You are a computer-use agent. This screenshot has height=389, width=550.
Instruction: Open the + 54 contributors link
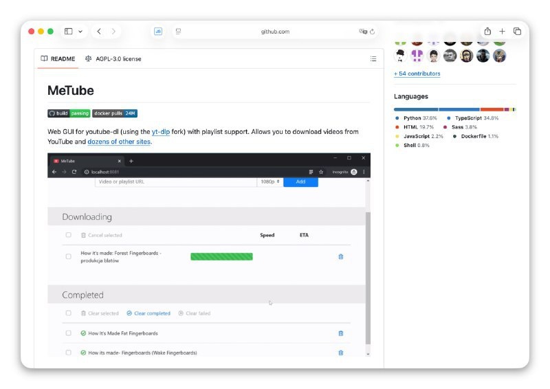(417, 74)
